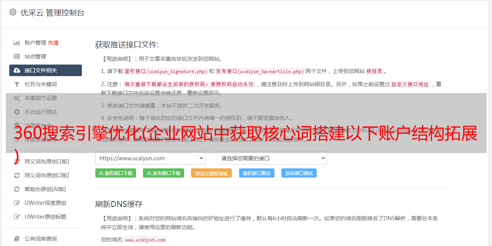
Task: Click the 发布接口下载 button
Action: [x=164, y=173]
